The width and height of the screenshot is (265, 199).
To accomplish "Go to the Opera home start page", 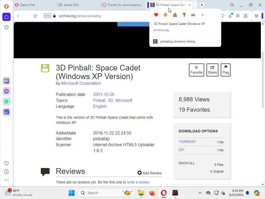I will tap(6, 17).
